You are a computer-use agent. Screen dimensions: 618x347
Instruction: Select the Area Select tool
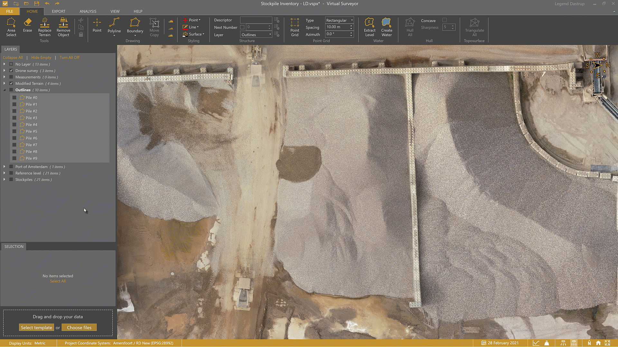11,27
